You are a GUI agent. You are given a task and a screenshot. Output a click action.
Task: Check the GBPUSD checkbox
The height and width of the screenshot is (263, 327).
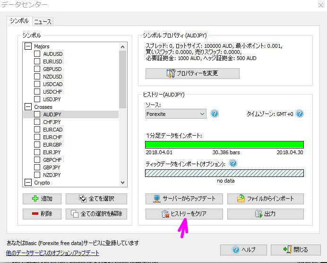point(37,69)
